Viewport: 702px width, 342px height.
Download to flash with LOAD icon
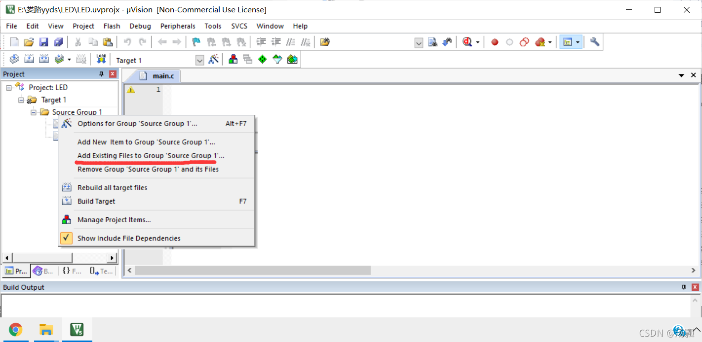[x=101, y=60]
